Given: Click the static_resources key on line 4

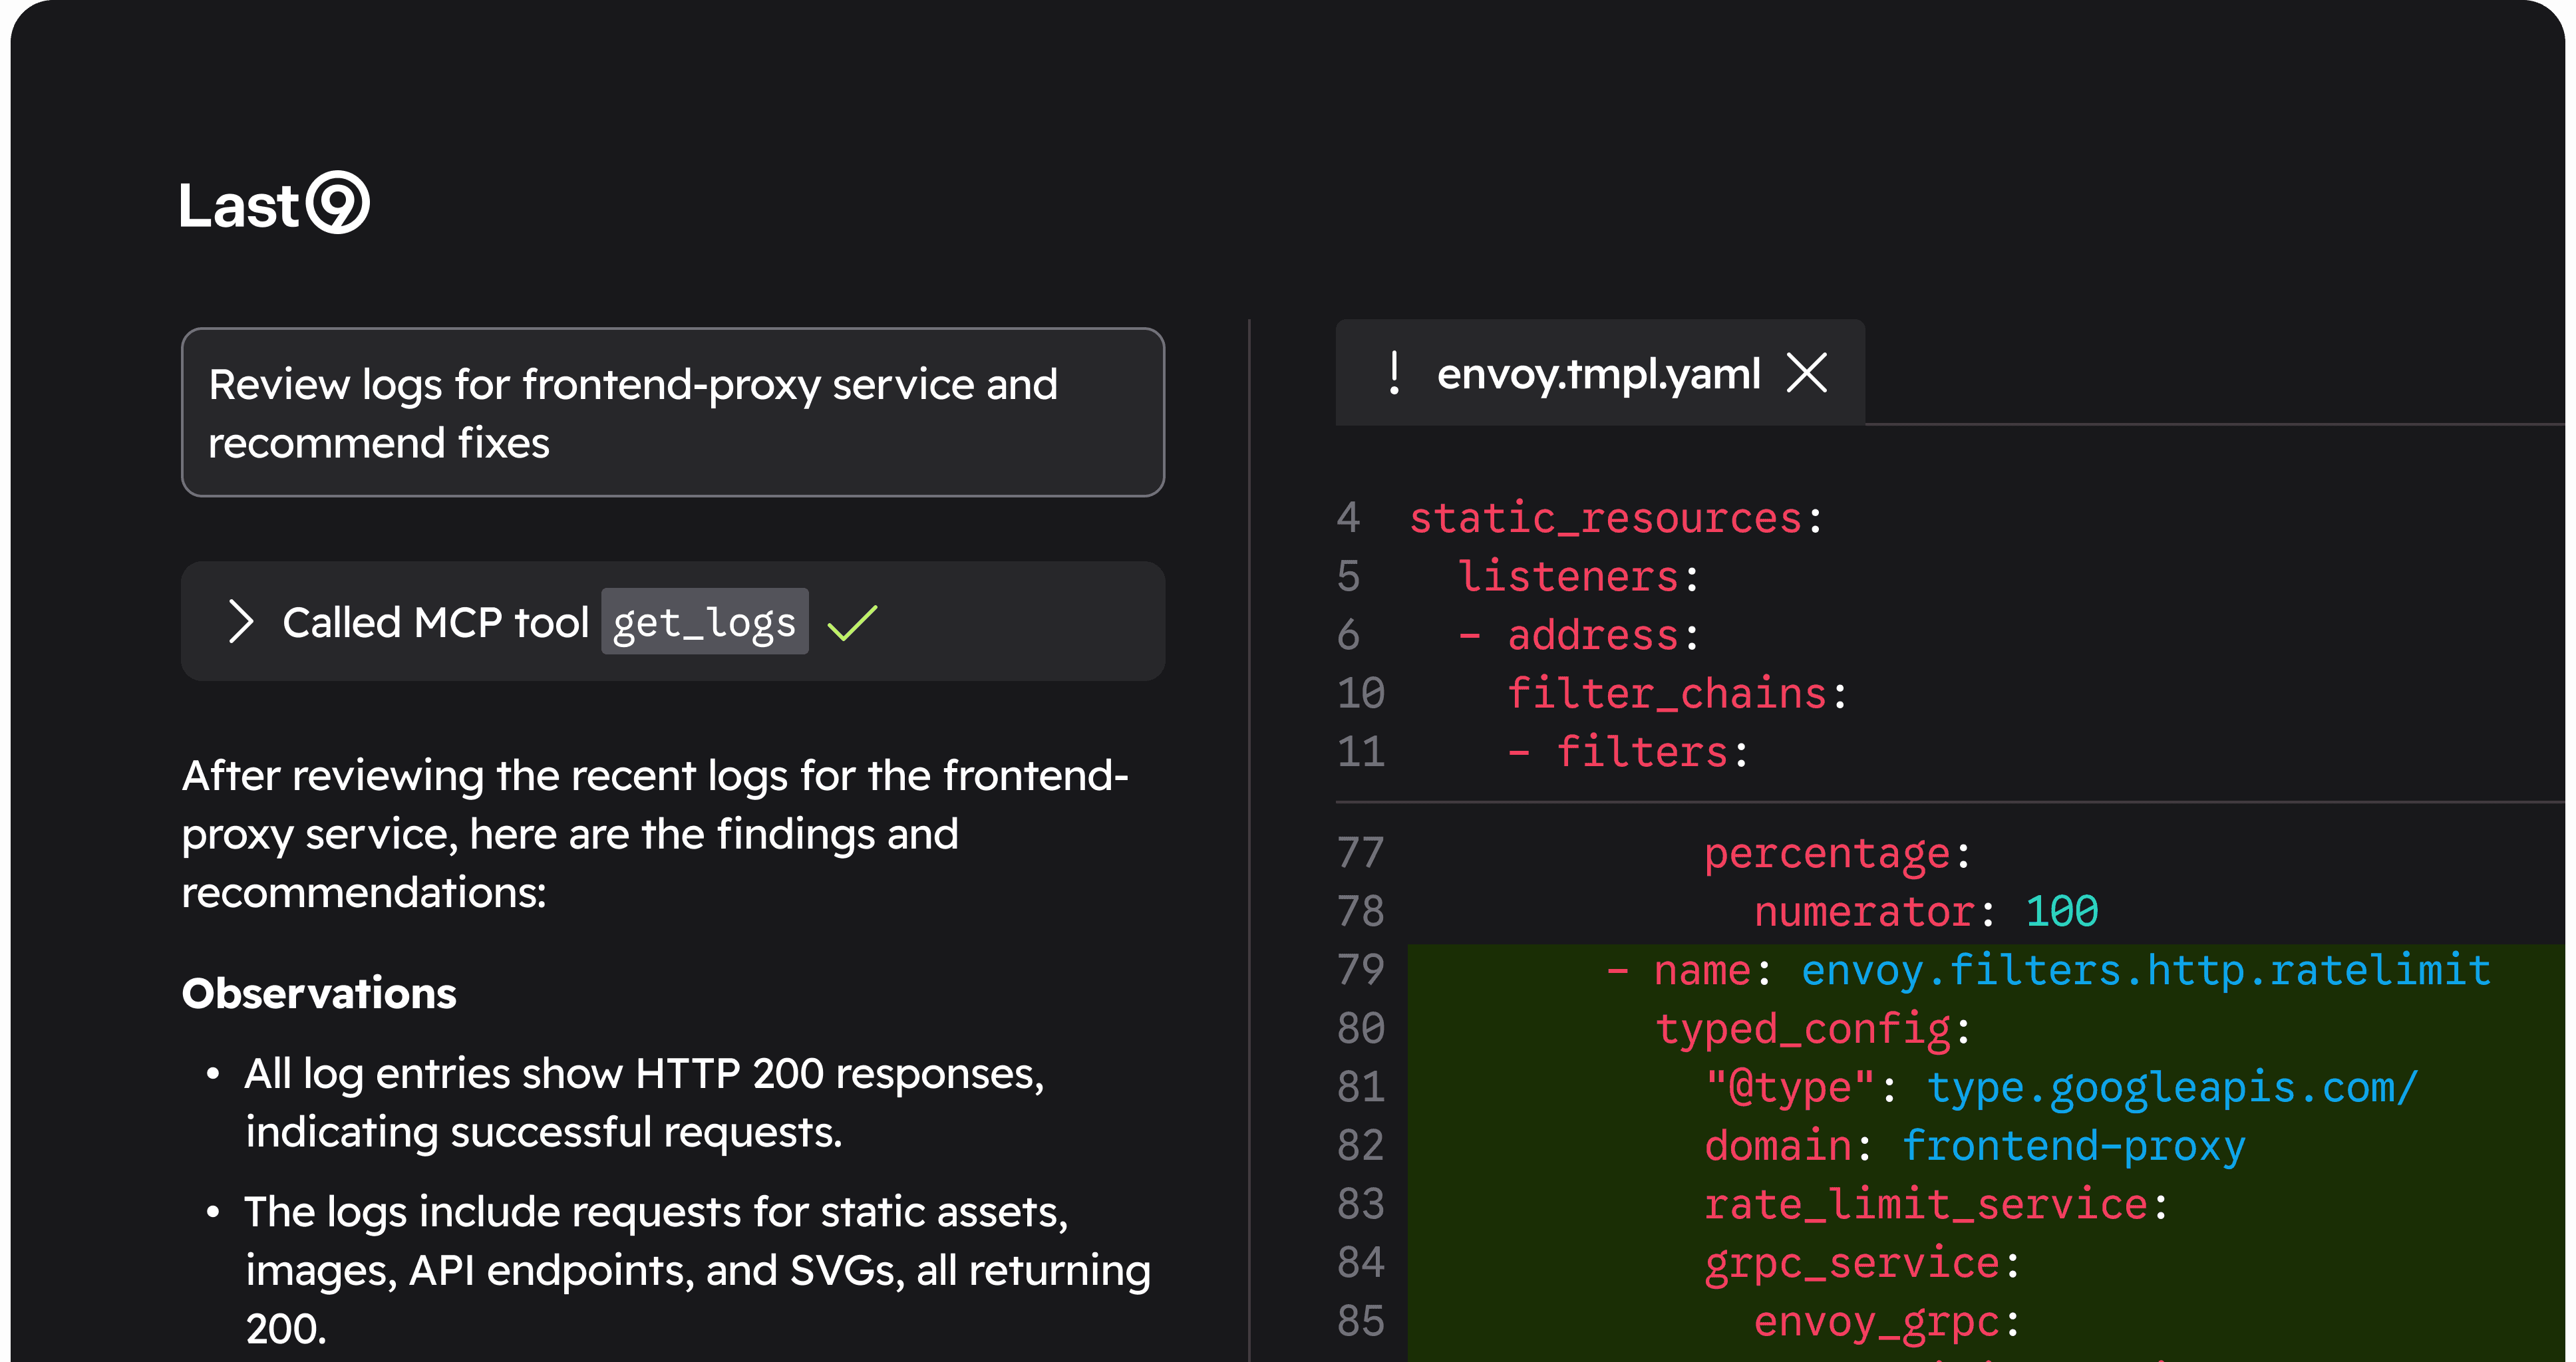Looking at the screenshot, I should coord(1605,517).
